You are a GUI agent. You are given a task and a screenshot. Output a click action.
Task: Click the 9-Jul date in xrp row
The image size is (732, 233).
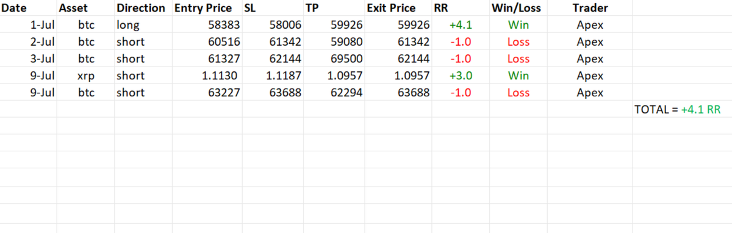(x=29, y=76)
